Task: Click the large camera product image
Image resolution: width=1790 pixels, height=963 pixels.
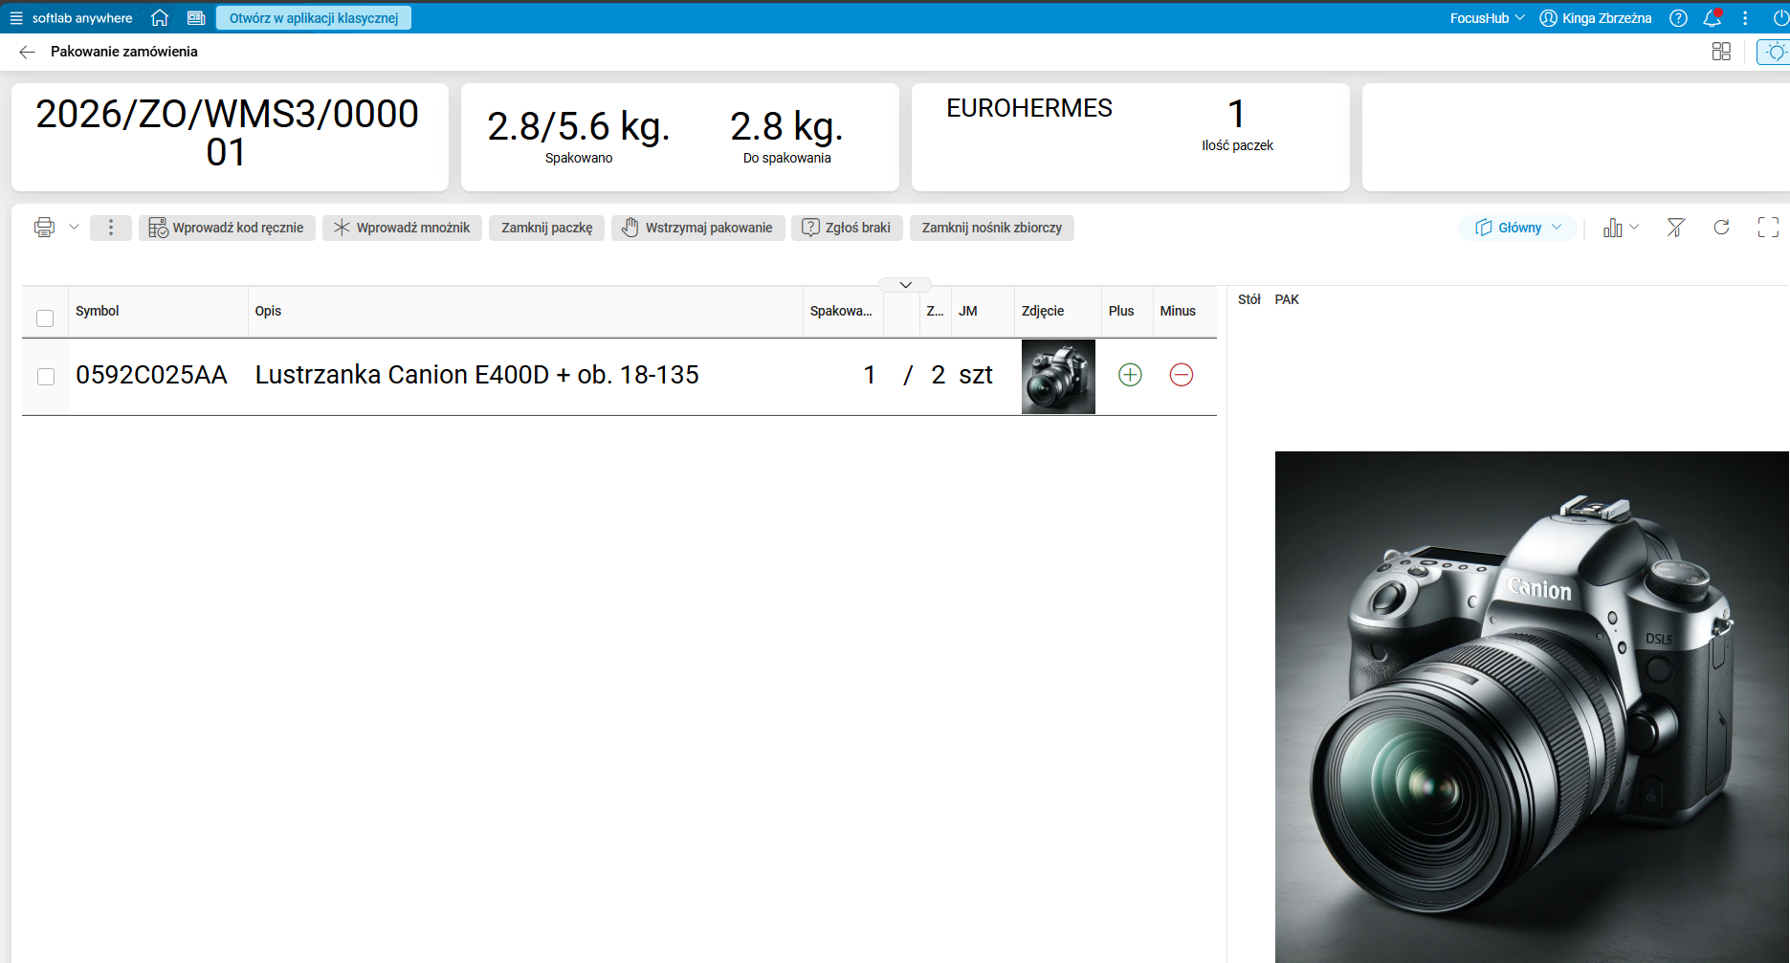Action: [1532, 707]
